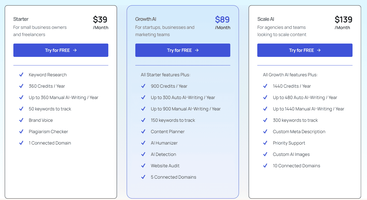This screenshot has height=200, width=367.
Task: Click the checkmark beside Plagiarism Checker
Action: (21, 131)
